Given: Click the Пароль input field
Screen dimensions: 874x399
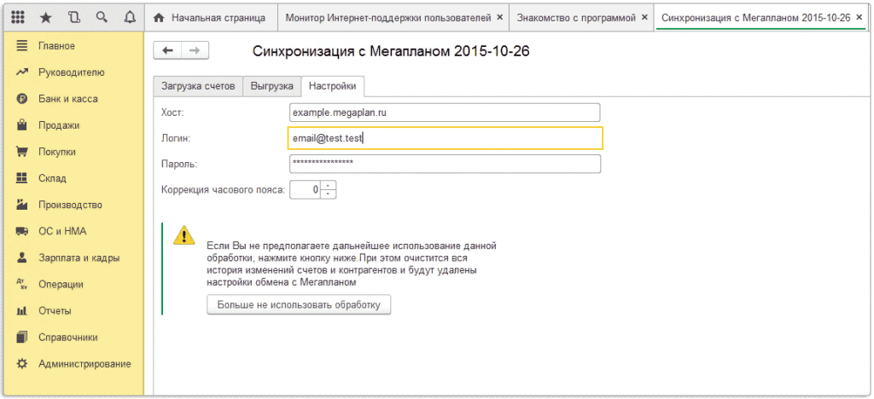Looking at the screenshot, I should 445,165.
